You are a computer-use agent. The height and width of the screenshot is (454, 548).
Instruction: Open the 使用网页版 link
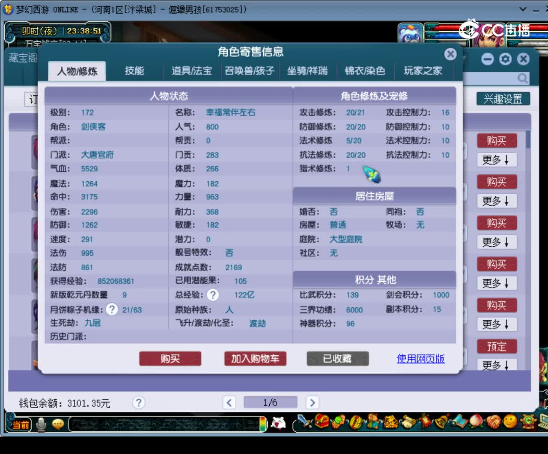pos(421,359)
